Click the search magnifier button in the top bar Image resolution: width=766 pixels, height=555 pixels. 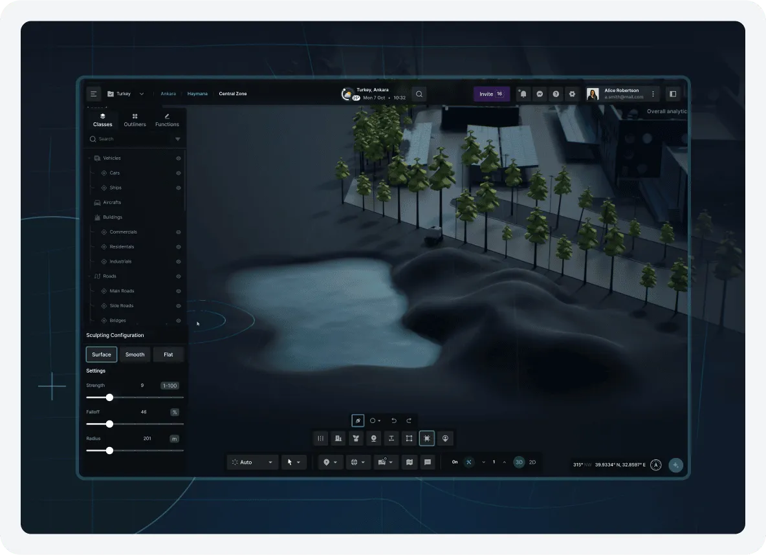pyautogui.click(x=419, y=94)
